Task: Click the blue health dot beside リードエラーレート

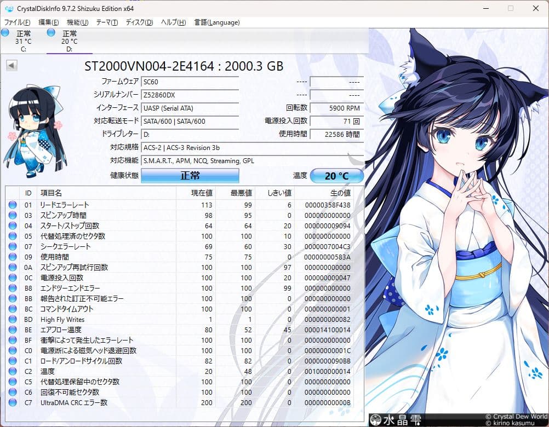Action: 12,205
